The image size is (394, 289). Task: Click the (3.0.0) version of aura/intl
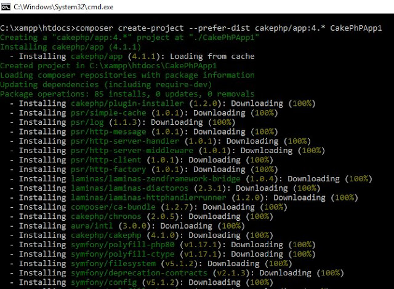(134, 226)
